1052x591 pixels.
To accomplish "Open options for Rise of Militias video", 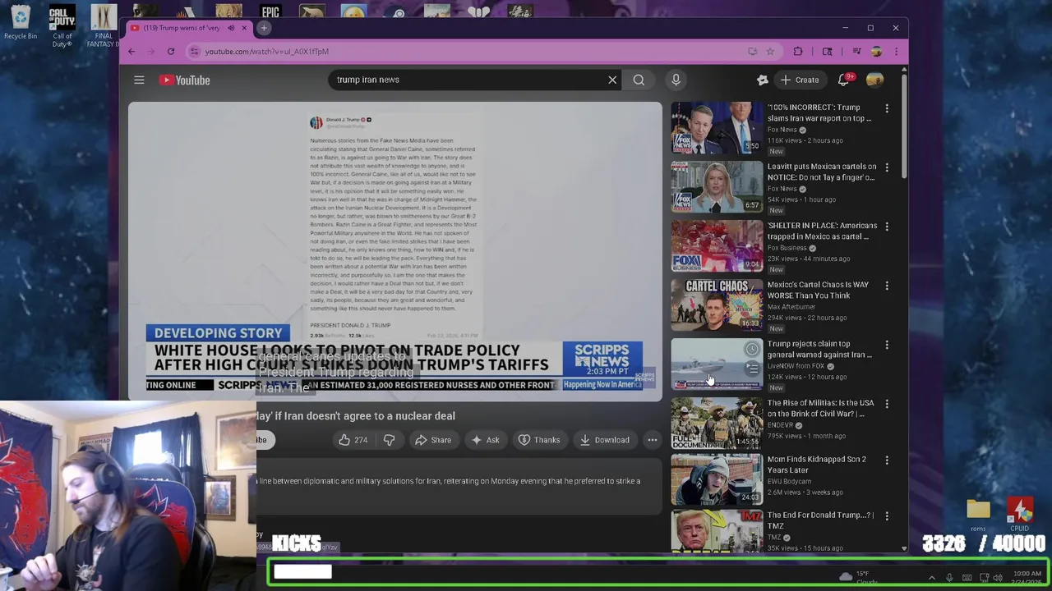I will (x=887, y=404).
